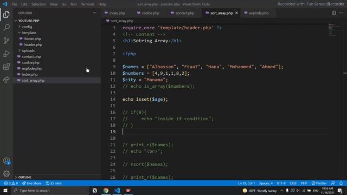Open the Live Share view icon
Screen dimensions: 347x195
7,80
